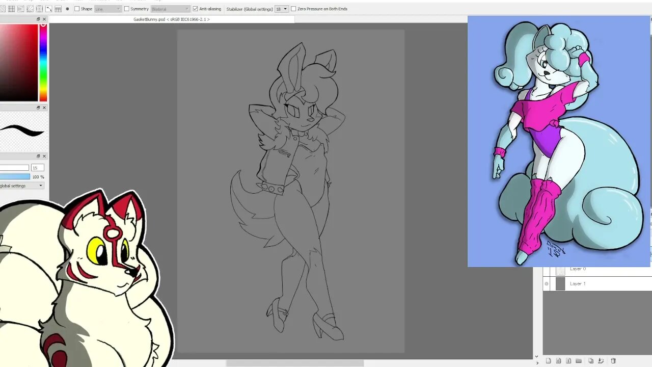Close the color picker panel

[x=44, y=19]
